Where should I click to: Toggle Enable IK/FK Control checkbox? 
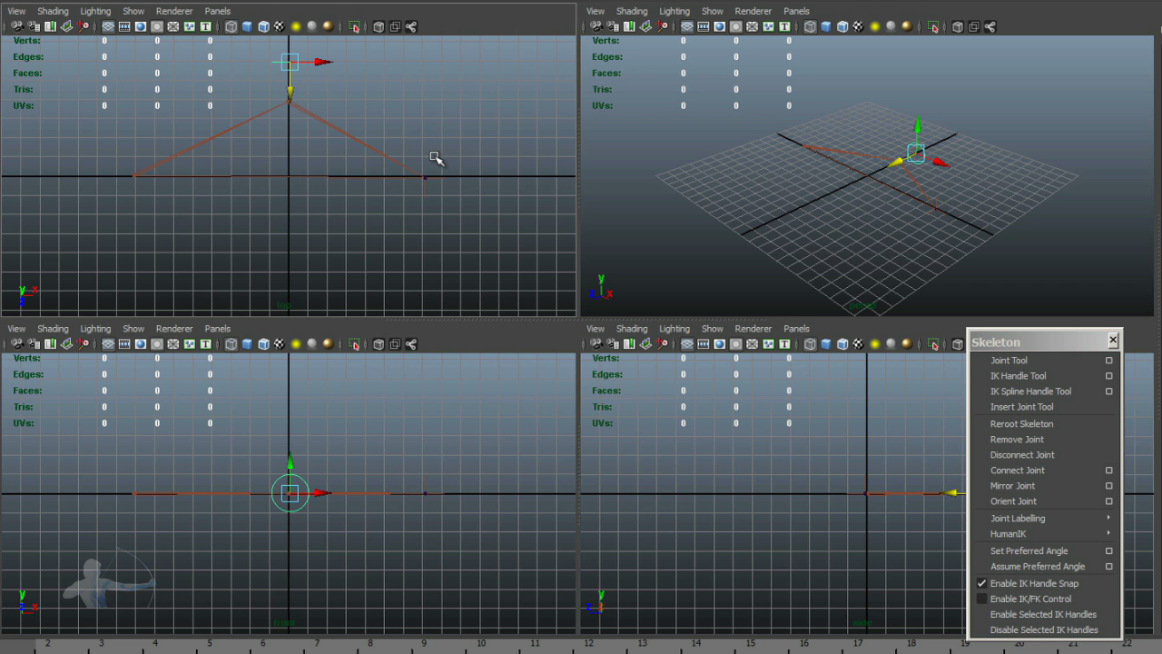coord(981,599)
